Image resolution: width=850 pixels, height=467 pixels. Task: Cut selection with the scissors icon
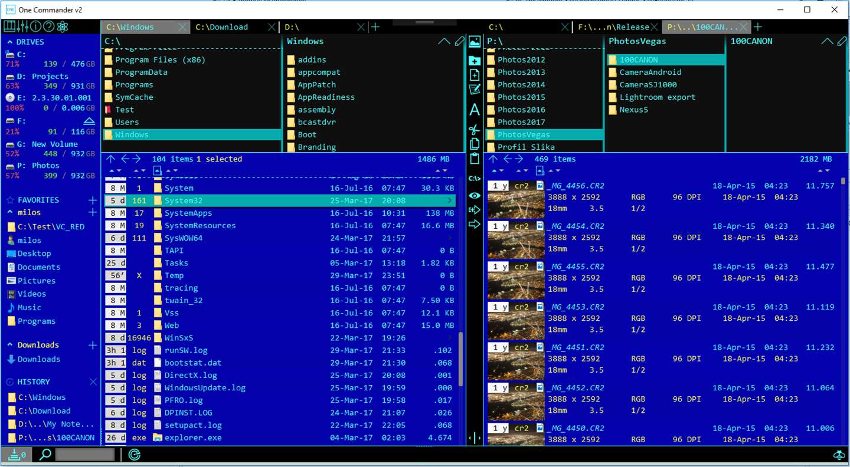click(475, 129)
